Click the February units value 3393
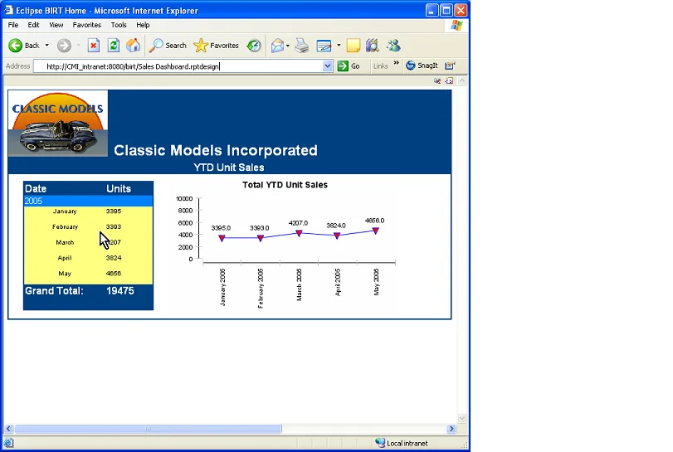This screenshot has height=452, width=673. pos(114,226)
